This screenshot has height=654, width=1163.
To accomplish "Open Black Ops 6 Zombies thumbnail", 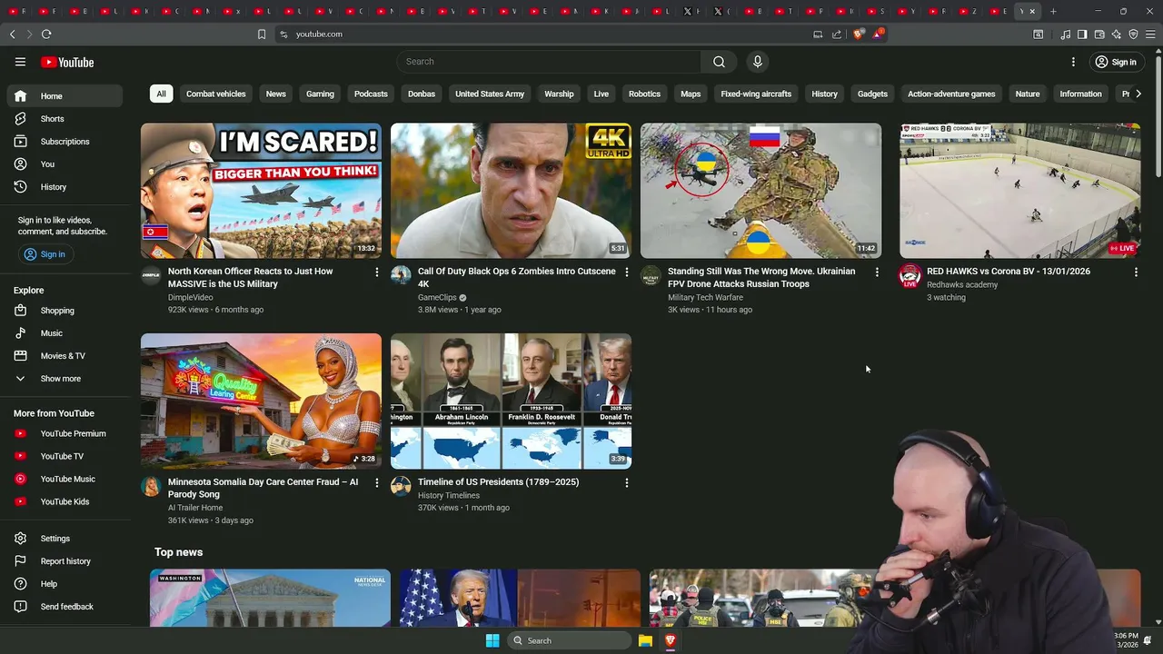I will [511, 191].
